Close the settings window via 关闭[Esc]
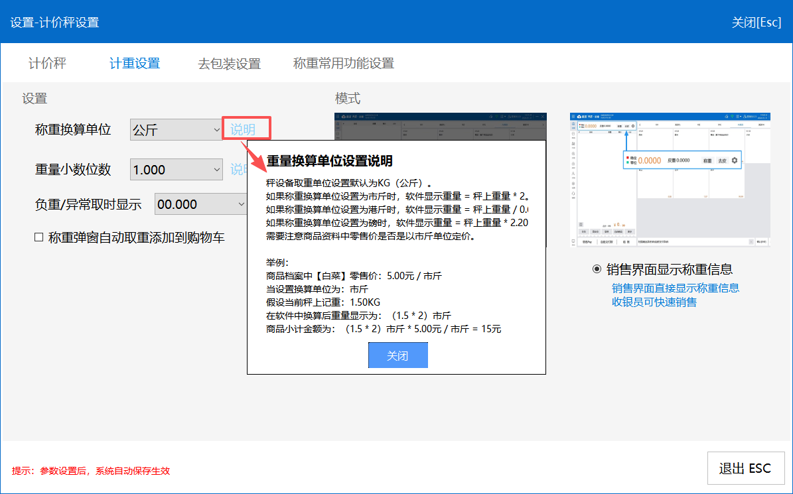This screenshot has width=793, height=494. coord(756,23)
